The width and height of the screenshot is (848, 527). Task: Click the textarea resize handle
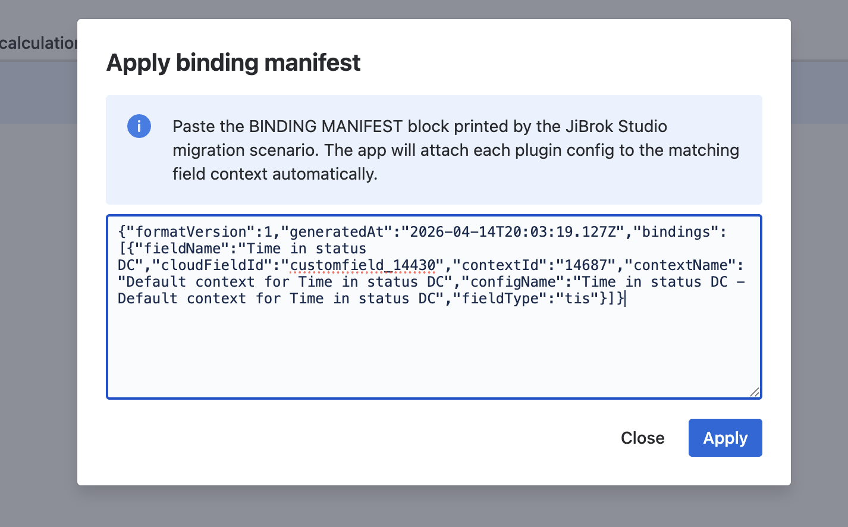tap(755, 391)
